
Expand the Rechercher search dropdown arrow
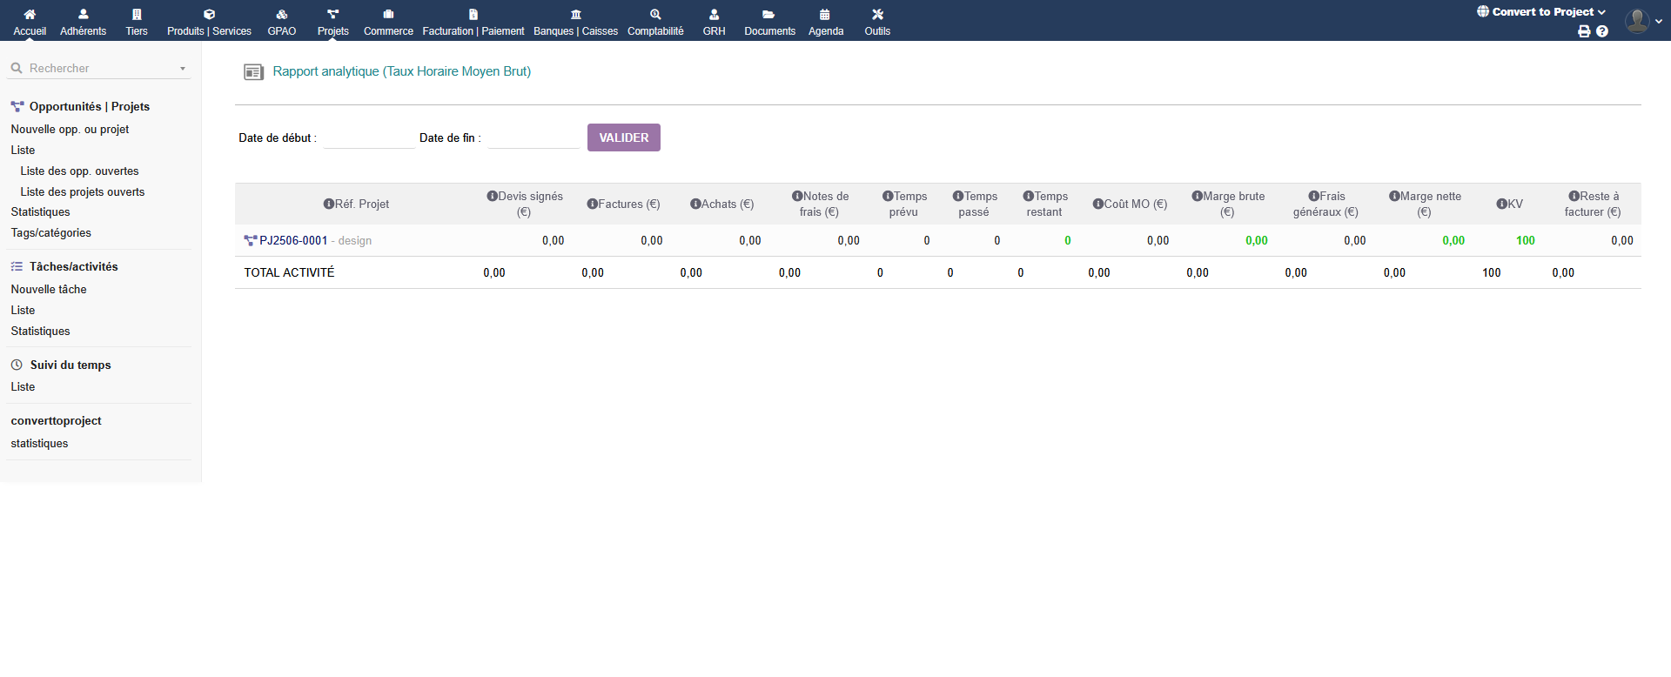point(183,69)
